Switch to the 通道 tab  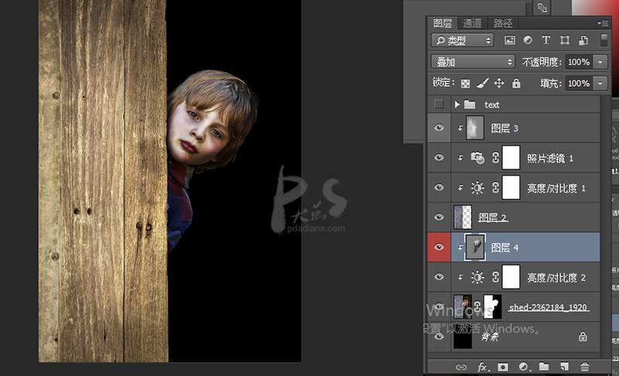click(x=472, y=23)
